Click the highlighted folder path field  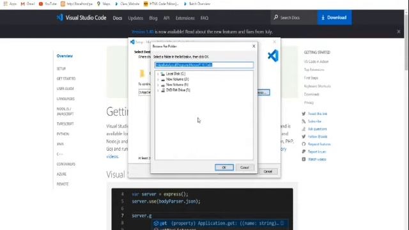(204, 65)
